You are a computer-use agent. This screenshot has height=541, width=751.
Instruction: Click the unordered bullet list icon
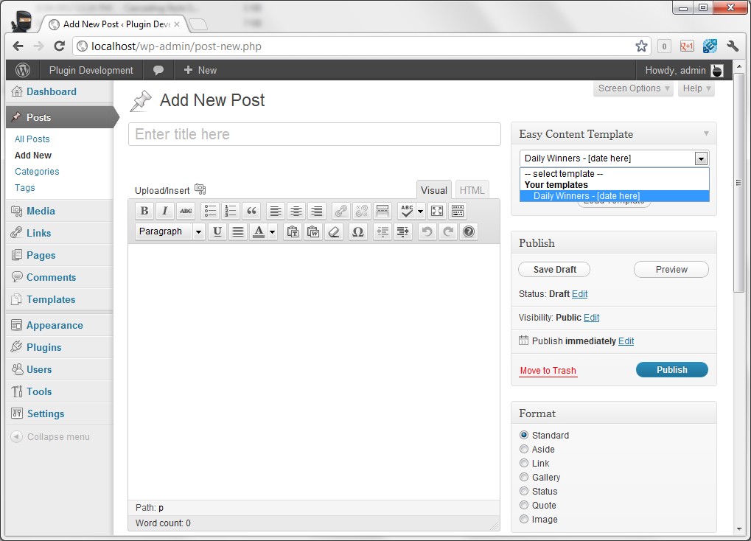[211, 211]
